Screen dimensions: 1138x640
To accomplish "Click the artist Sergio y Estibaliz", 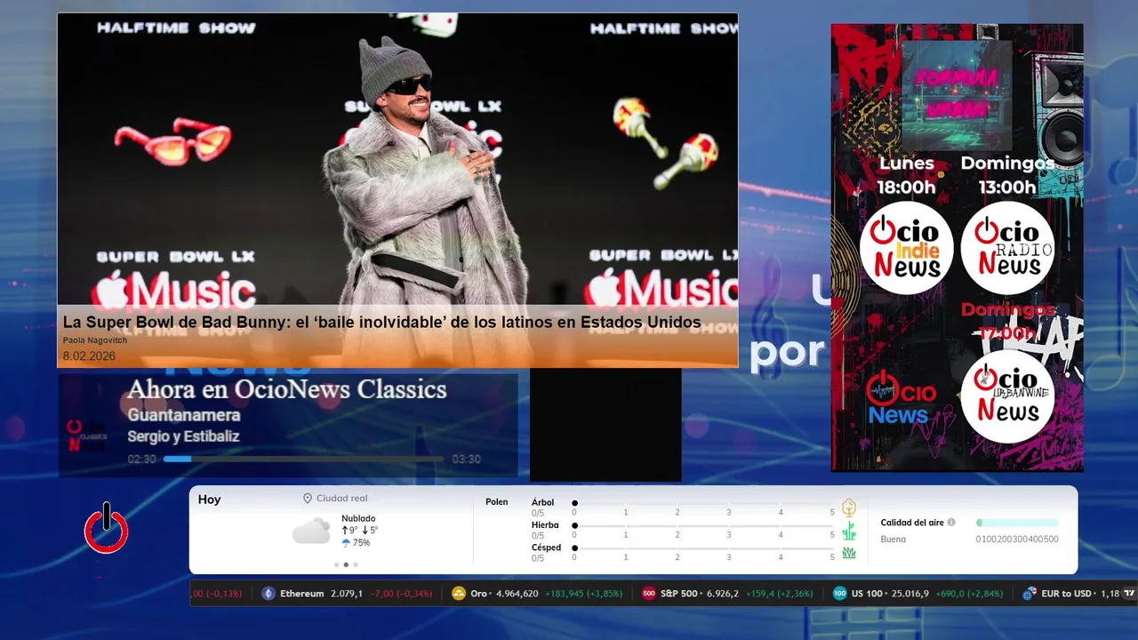I will 183,436.
